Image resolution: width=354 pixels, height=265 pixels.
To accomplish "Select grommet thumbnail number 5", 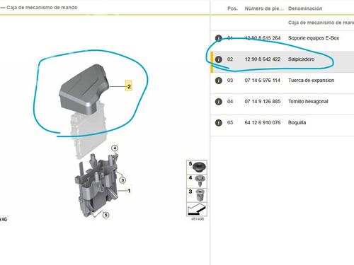I will [x=197, y=167].
